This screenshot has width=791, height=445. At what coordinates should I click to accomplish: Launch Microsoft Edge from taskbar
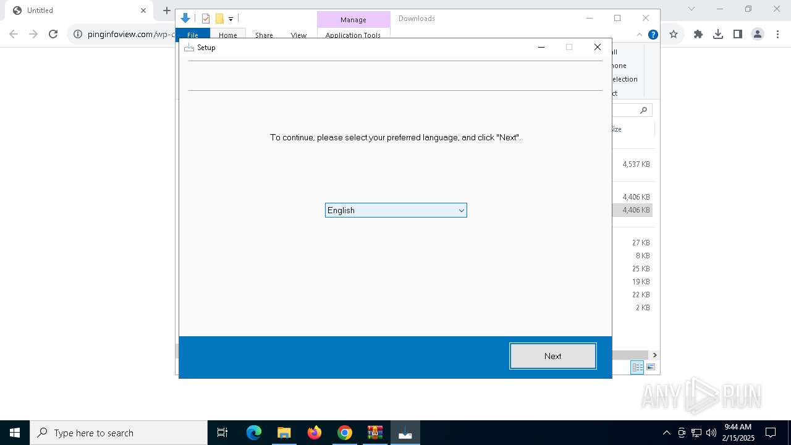[254, 433]
